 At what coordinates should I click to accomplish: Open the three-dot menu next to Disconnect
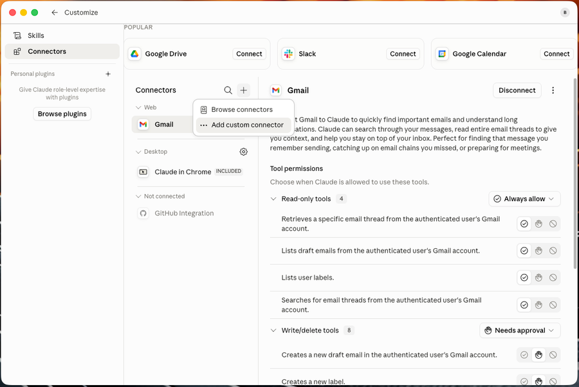(x=553, y=91)
